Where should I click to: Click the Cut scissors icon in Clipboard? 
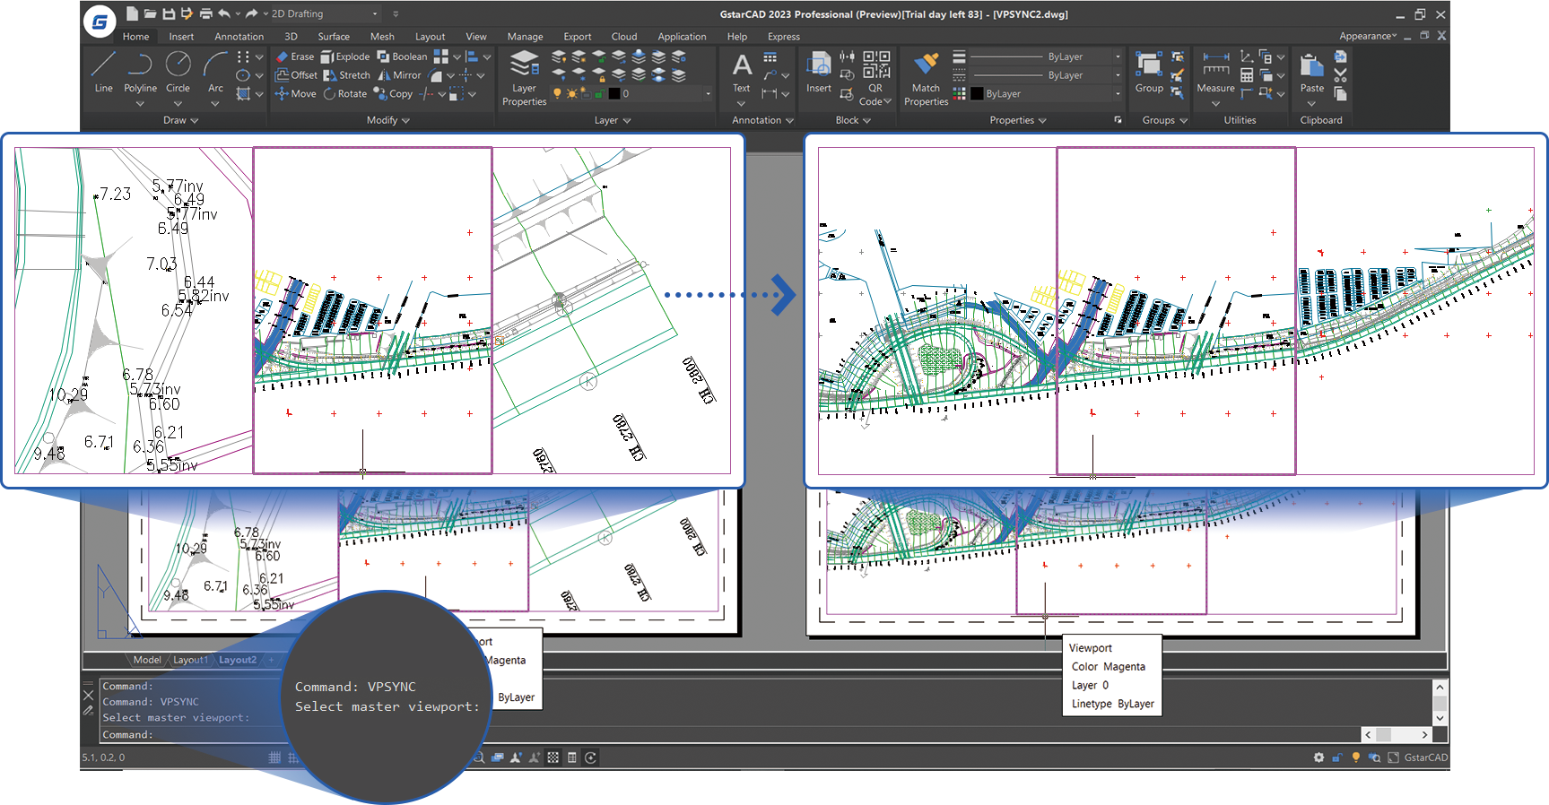point(1340,75)
